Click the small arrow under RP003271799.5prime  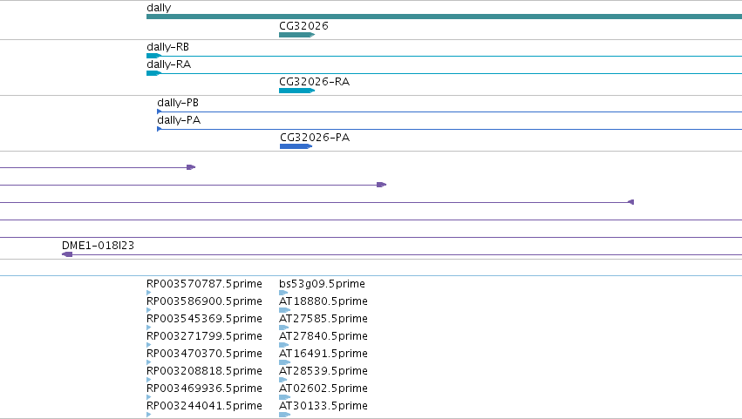coord(148,345)
